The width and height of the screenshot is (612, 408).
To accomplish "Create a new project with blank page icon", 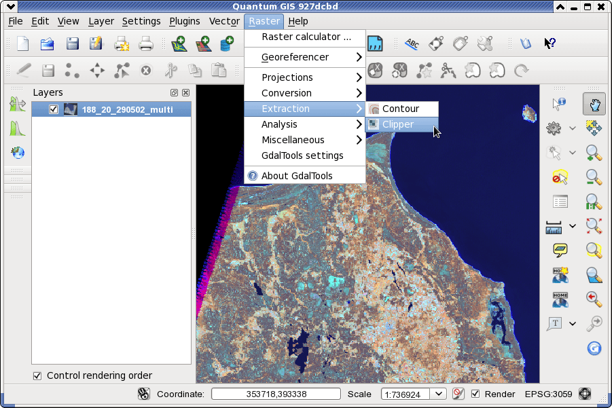I will [x=23, y=43].
